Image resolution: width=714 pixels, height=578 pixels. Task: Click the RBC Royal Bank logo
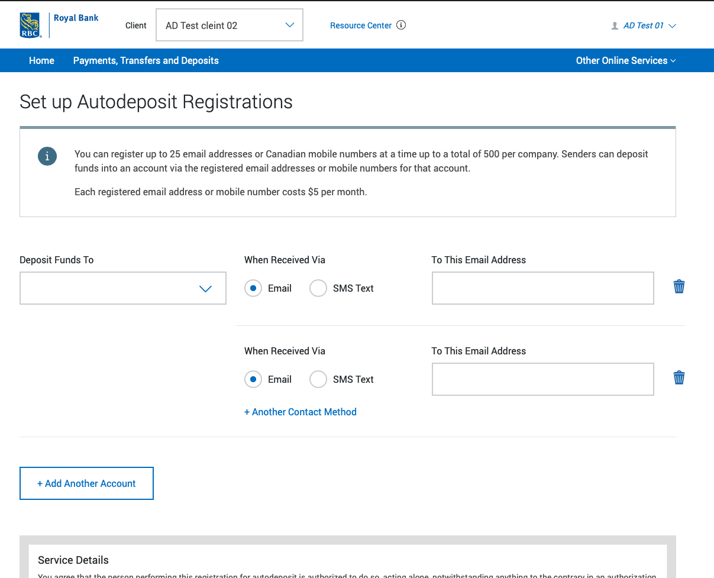pos(59,25)
